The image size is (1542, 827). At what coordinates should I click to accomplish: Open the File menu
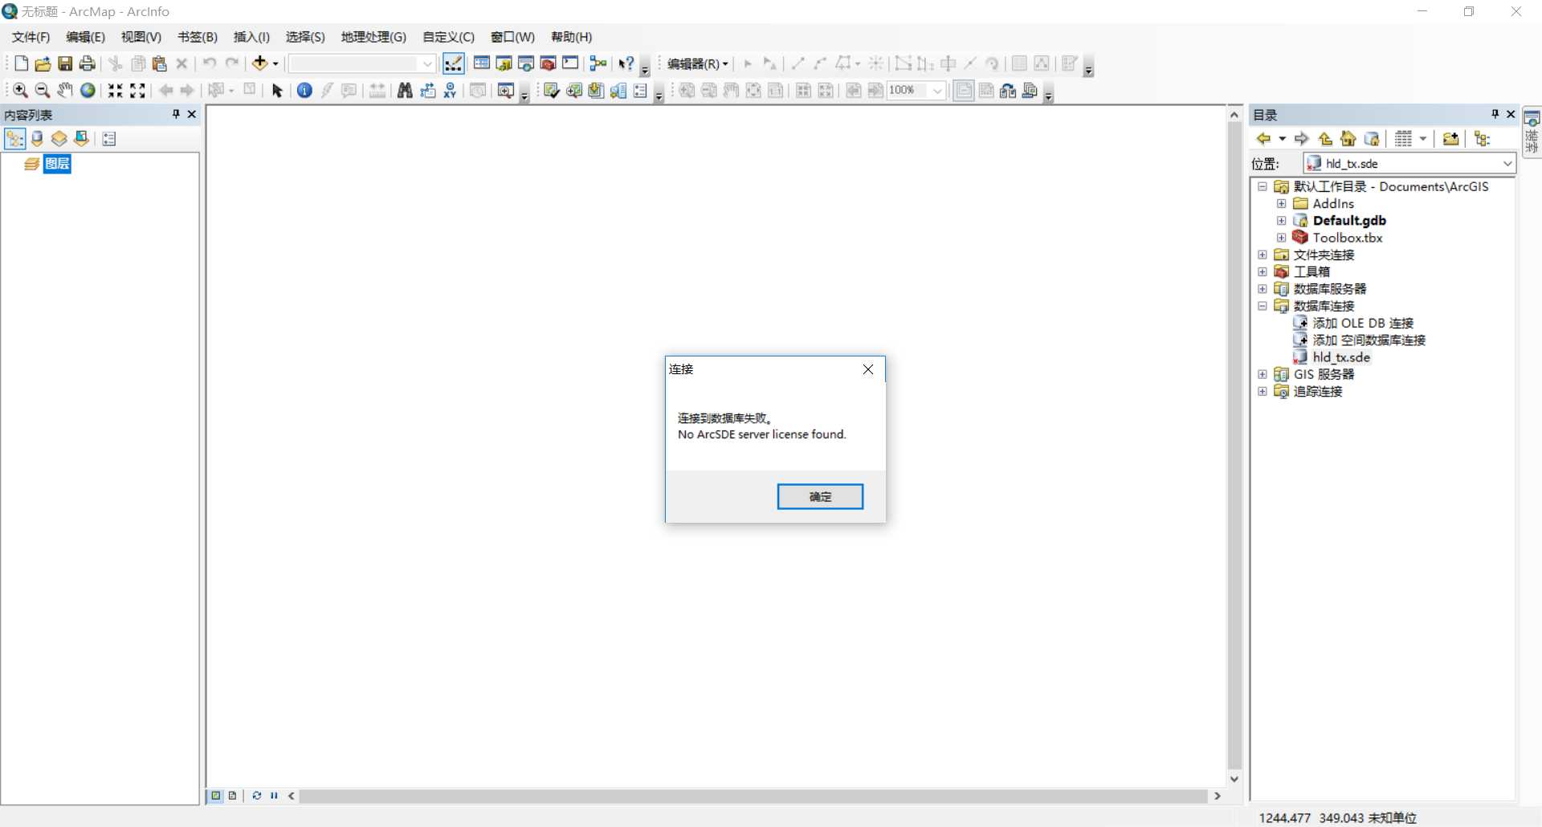pos(31,37)
